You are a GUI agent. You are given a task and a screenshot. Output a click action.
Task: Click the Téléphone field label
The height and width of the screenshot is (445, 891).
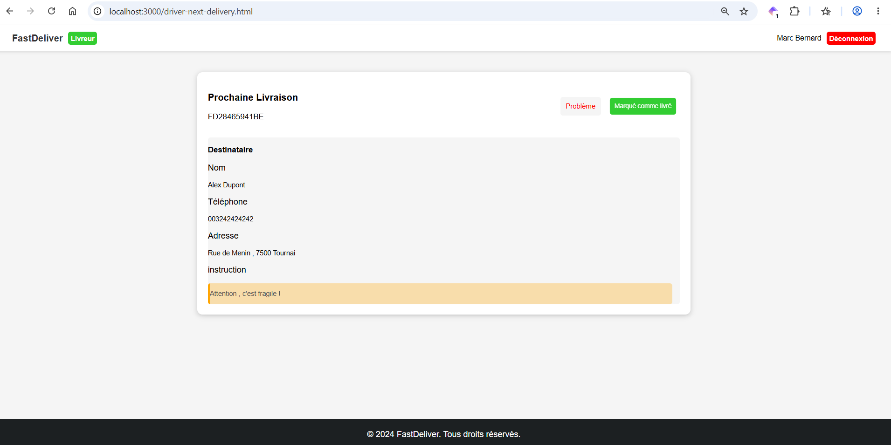pyautogui.click(x=228, y=202)
